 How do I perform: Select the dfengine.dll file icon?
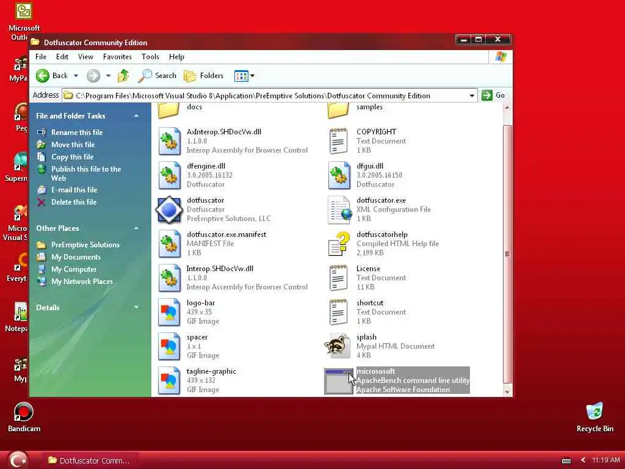click(170, 175)
